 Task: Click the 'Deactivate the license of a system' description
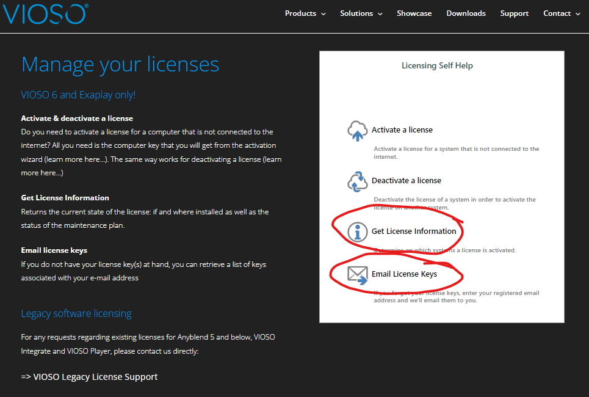pos(455,203)
